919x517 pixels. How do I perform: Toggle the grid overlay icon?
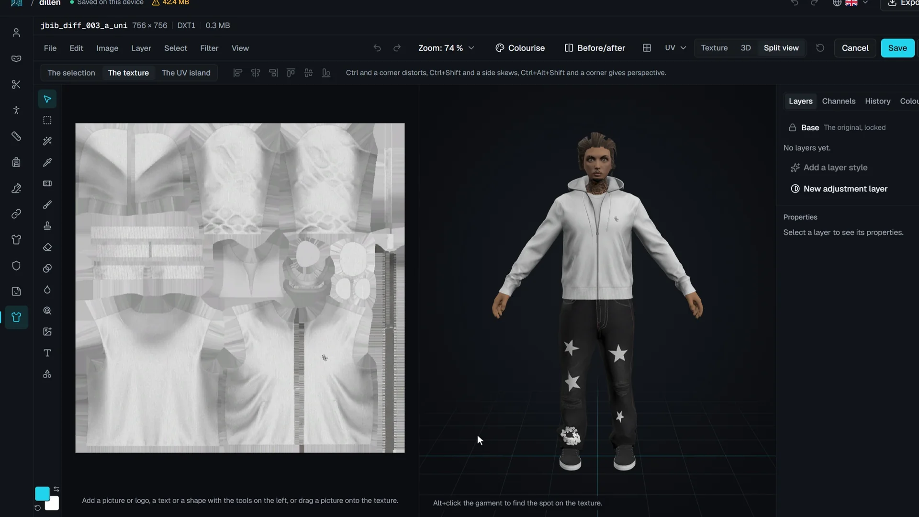647,48
